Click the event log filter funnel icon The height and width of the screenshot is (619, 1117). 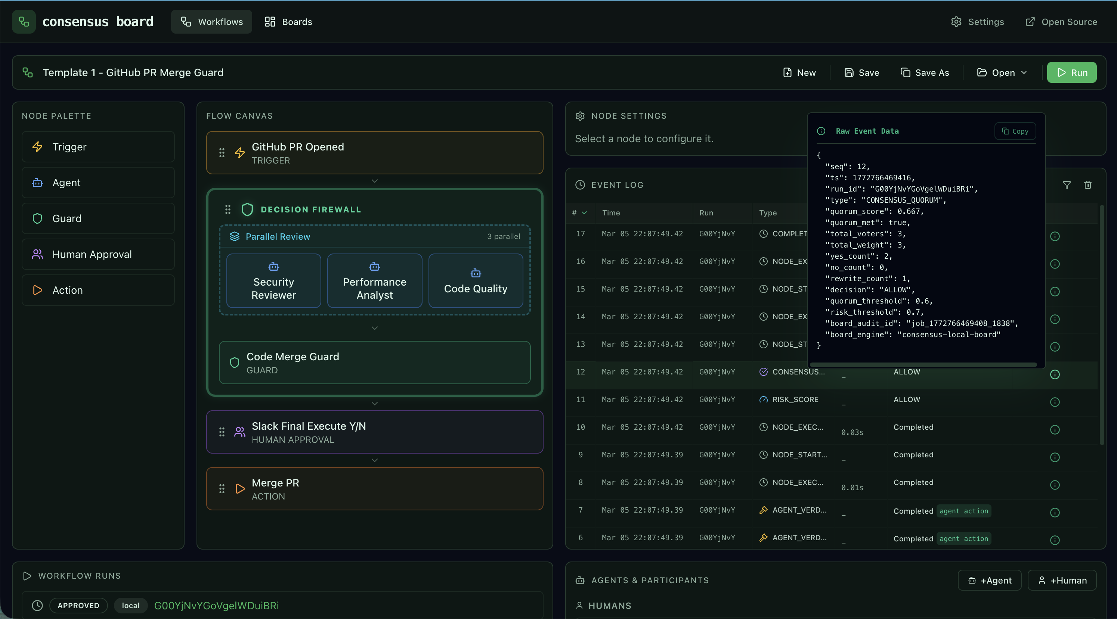click(1067, 185)
